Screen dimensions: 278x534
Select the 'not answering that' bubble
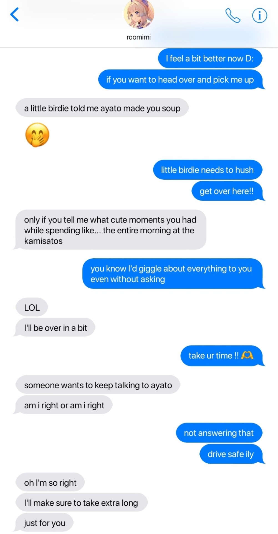219,433
